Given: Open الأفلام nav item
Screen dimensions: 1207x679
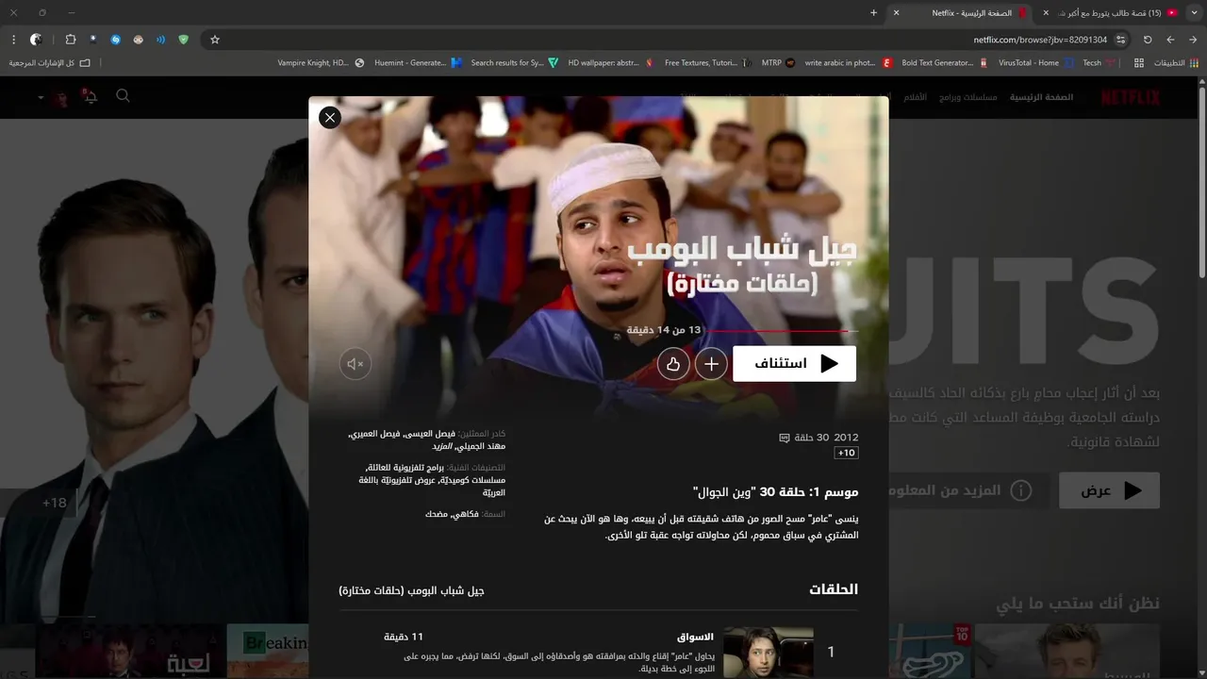Looking at the screenshot, I should point(916,97).
